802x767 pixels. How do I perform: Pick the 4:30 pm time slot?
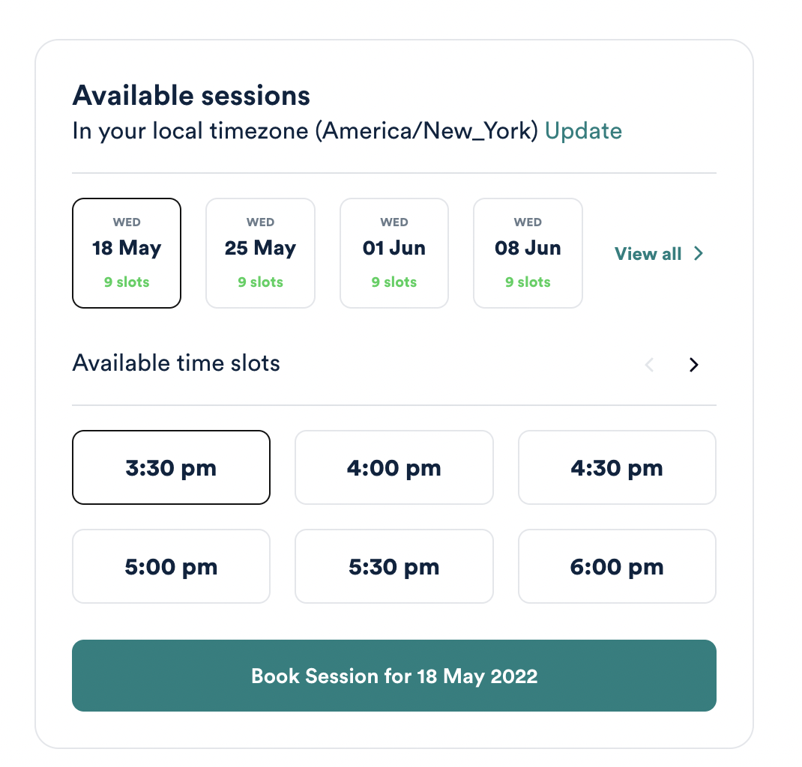click(617, 468)
